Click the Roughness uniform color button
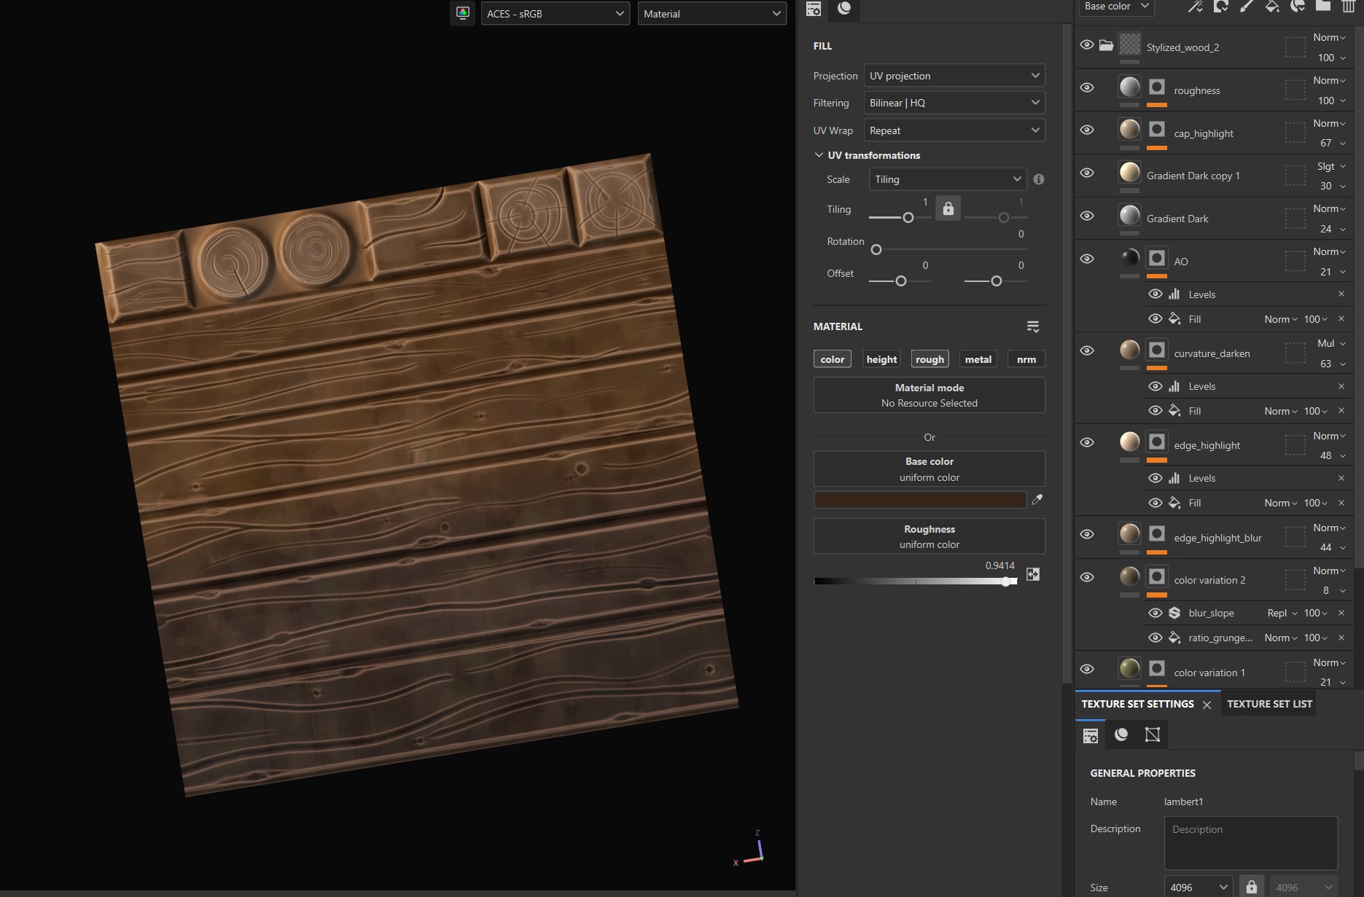1364x897 pixels. click(929, 536)
